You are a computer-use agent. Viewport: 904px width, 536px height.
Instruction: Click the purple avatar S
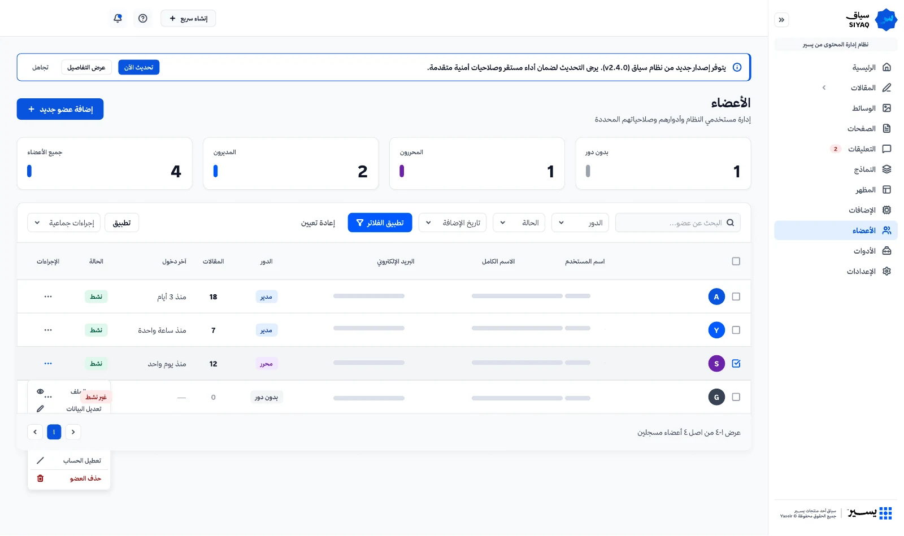coord(716,364)
